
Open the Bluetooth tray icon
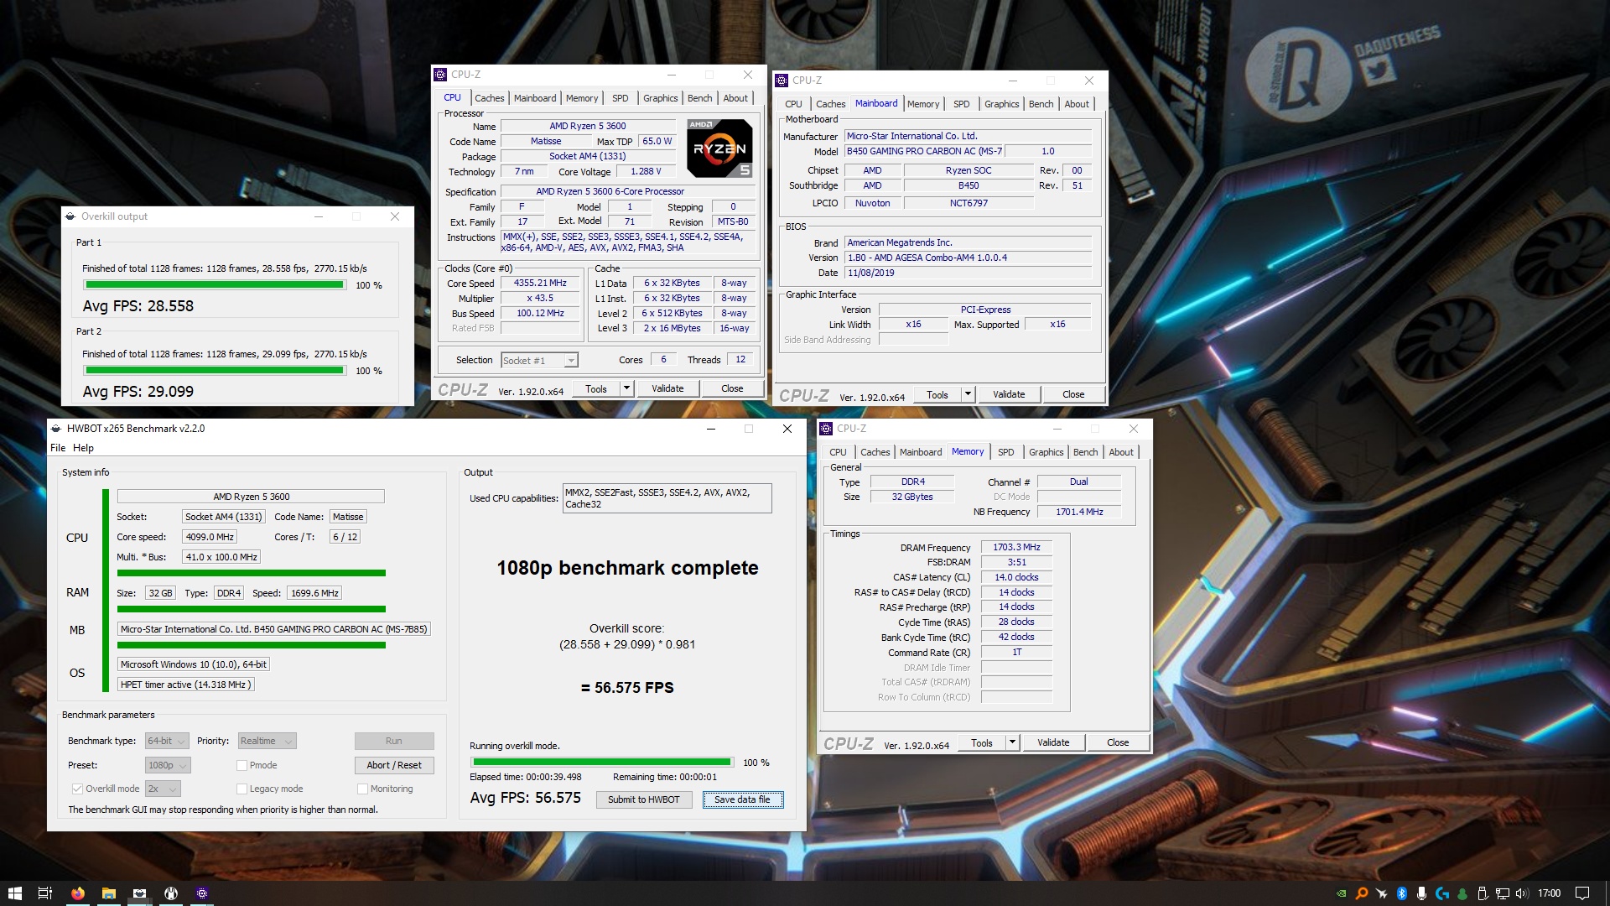pyautogui.click(x=1401, y=893)
